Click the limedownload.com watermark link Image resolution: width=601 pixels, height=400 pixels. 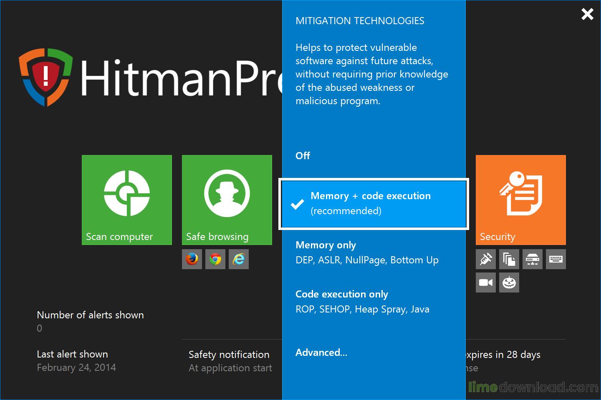coord(533,387)
